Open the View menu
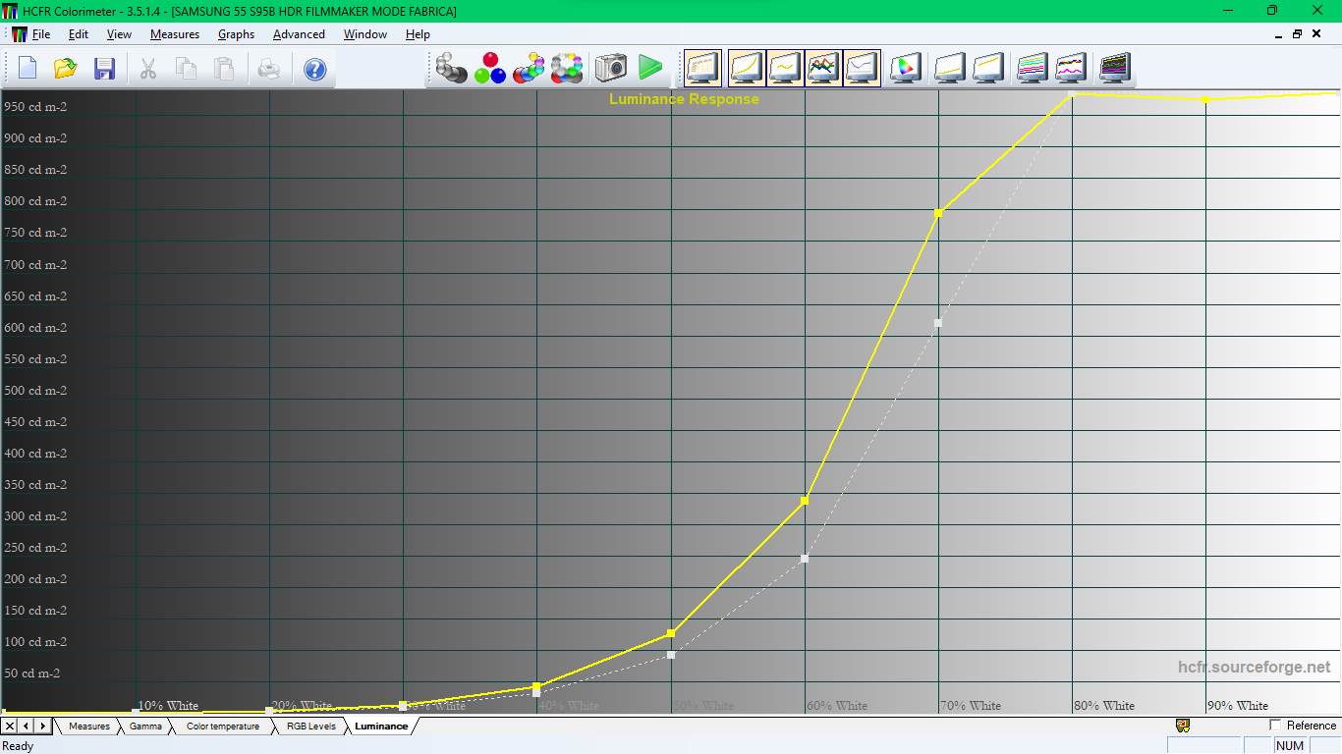1342x754 pixels. (119, 34)
